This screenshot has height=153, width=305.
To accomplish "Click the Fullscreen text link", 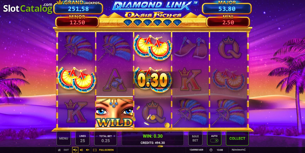I will pos(106,150).
